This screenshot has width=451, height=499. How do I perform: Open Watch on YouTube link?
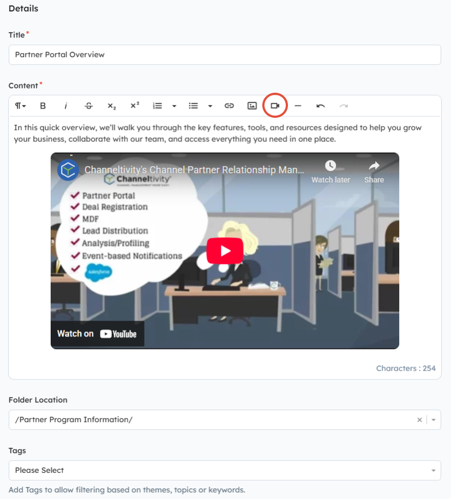pos(97,334)
